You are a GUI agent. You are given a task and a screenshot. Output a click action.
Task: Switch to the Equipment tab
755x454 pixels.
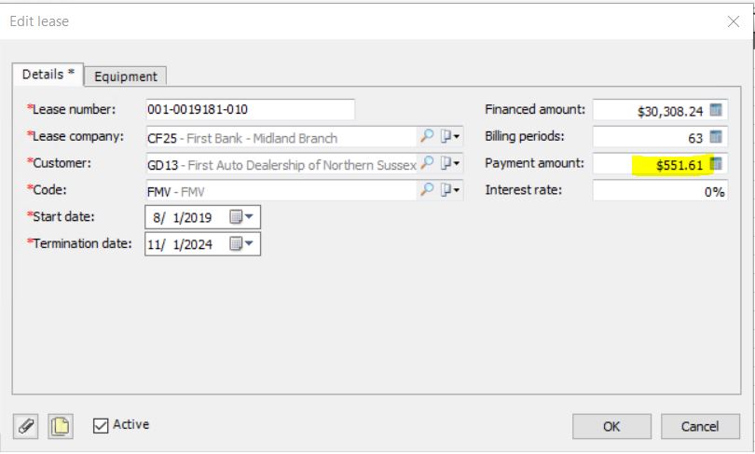click(x=126, y=76)
